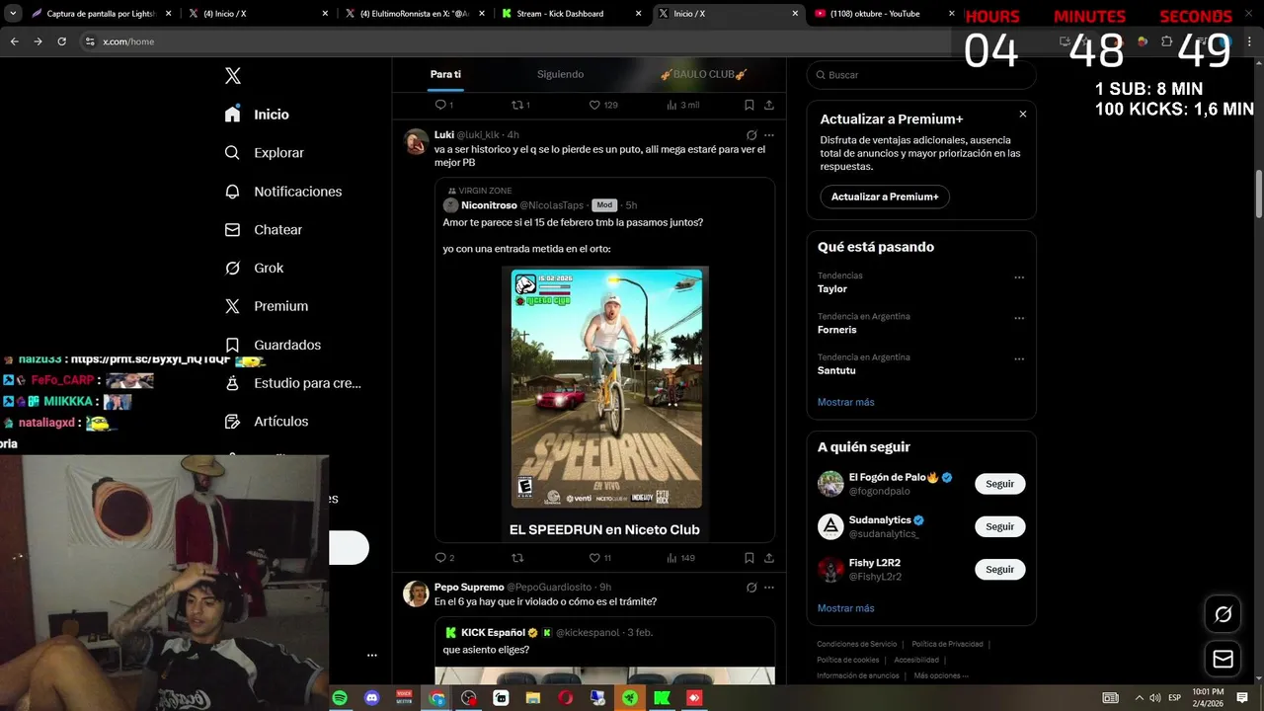This screenshot has height=711, width=1264.
Task: Follow Fishy L2R2 account
Action: click(x=1000, y=569)
